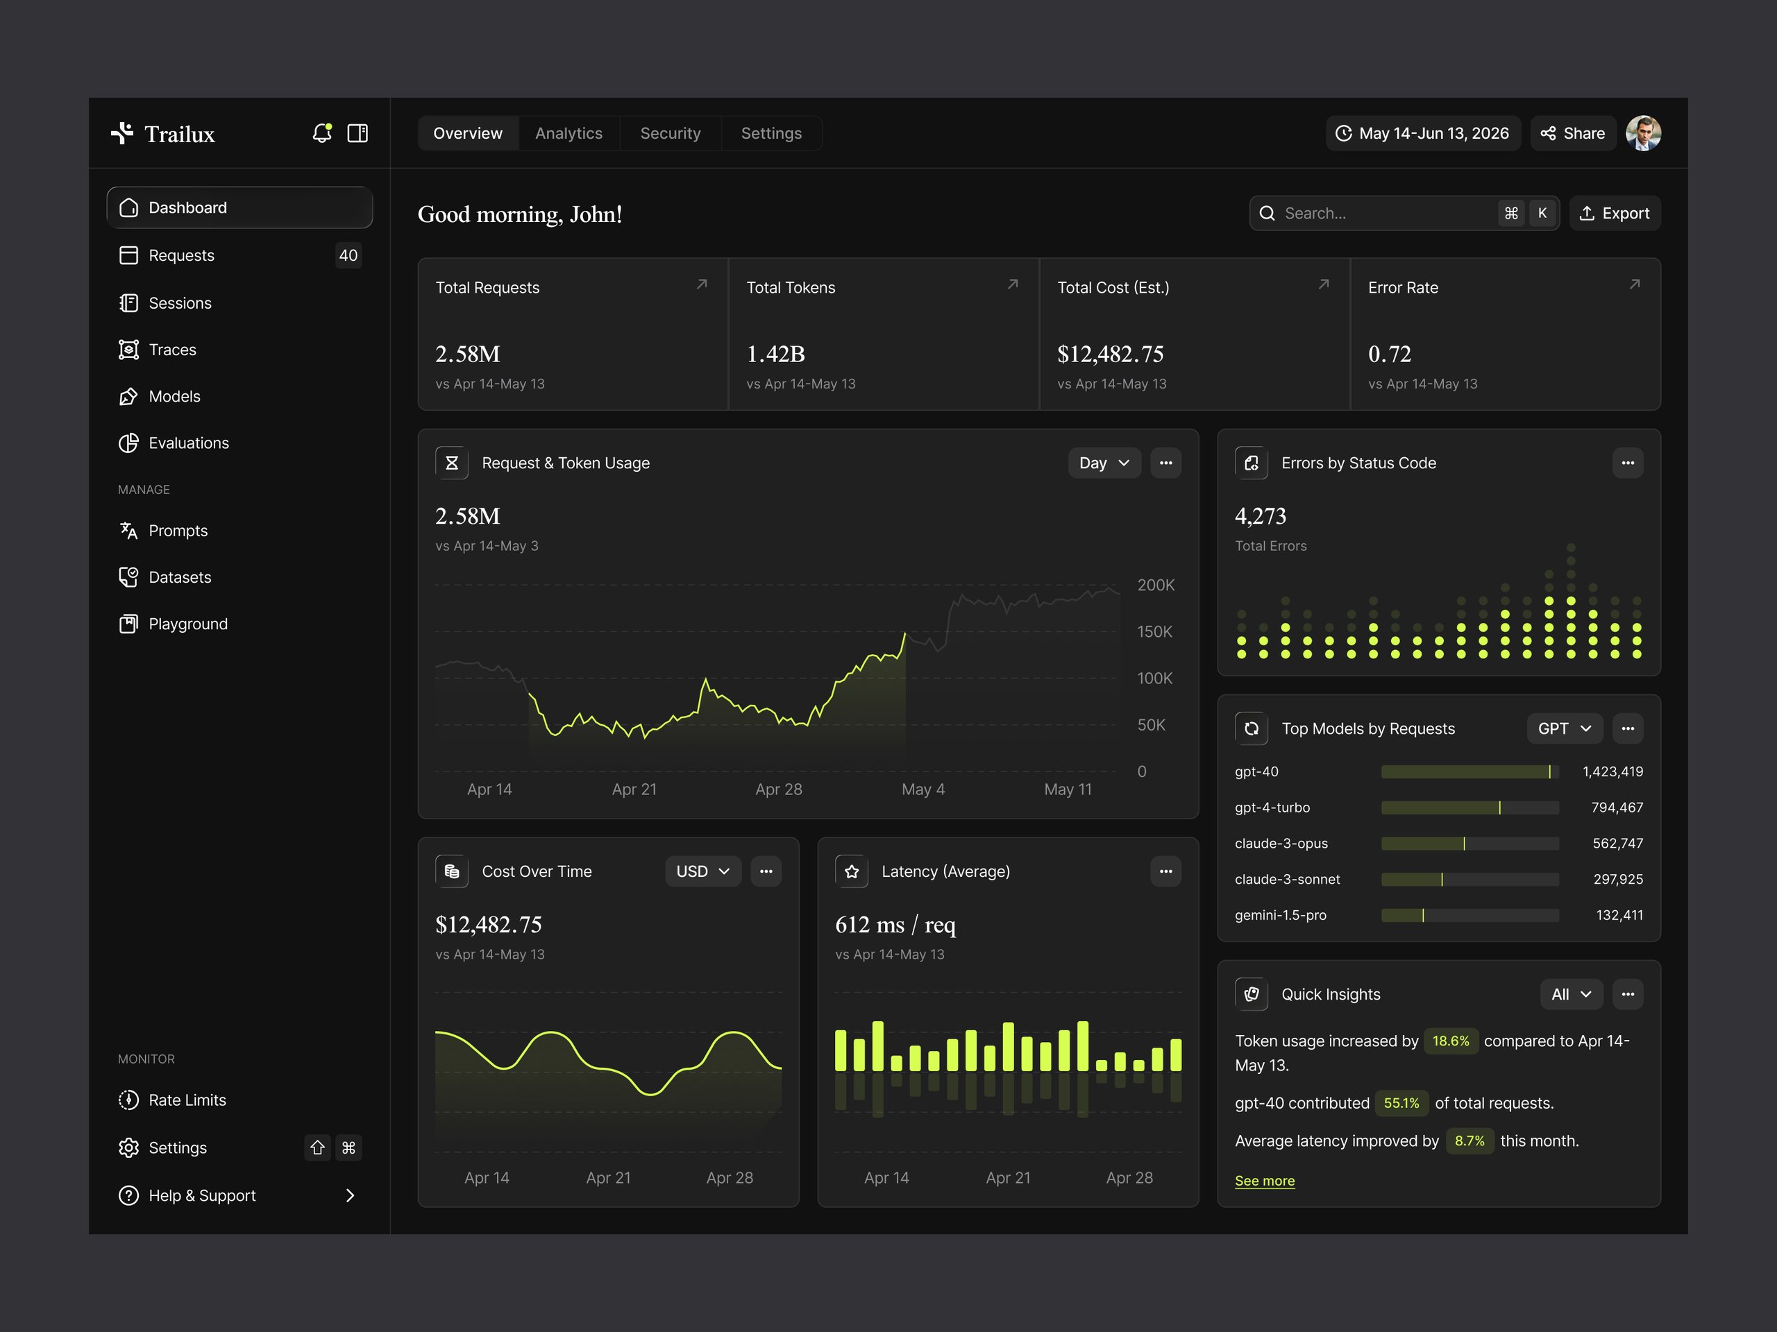Click the Errors by Status Code icon
This screenshot has height=1332, width=1777.
[x=1252, y=463]
